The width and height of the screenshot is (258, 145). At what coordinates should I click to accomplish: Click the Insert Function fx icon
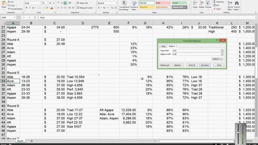[35, 17]
